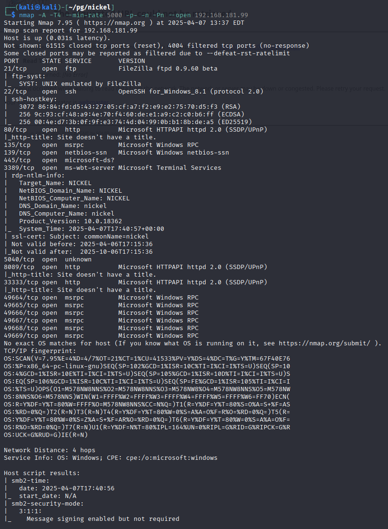The height and width of the screenshot is (529, 388).
Task: Select the 22/tcp ssh OpenSSH line
Action: pos(133,92)
